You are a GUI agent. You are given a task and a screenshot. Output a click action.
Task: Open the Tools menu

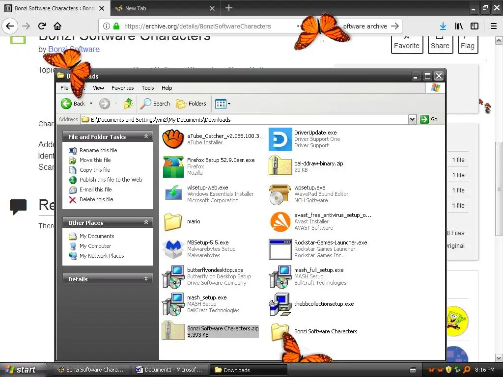147,88
